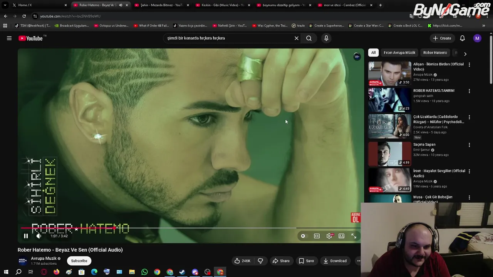Viewport: 493px width, 277px height.
Task: Open the Saçma Sapan video title
Action: (x=424, y=145)
